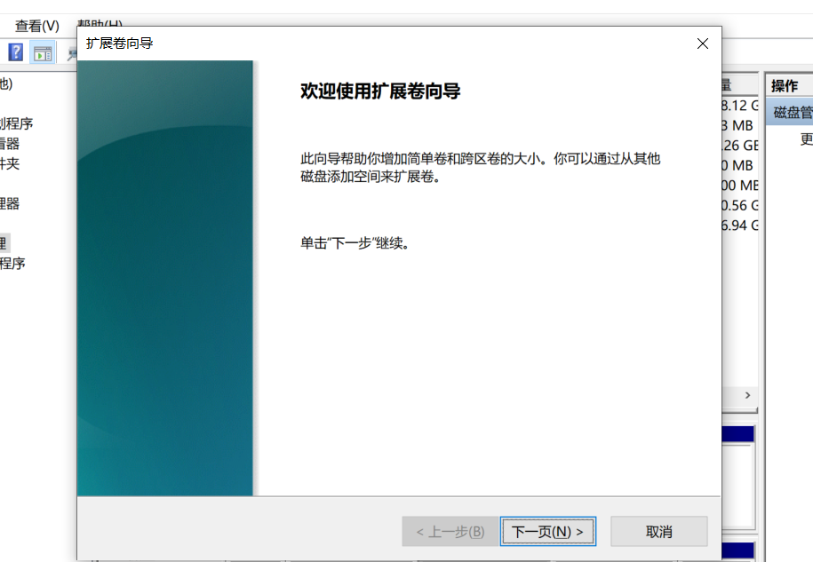Close the 扩展卷向导 dialog with X
Screen dimensions: 813x562
[703, 44]
